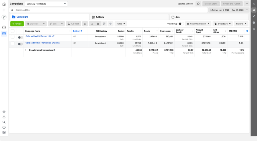This screenshot has width=257, height=141.
Task: Open the charts panel icon on right rail
Action: tap(254, 10)
